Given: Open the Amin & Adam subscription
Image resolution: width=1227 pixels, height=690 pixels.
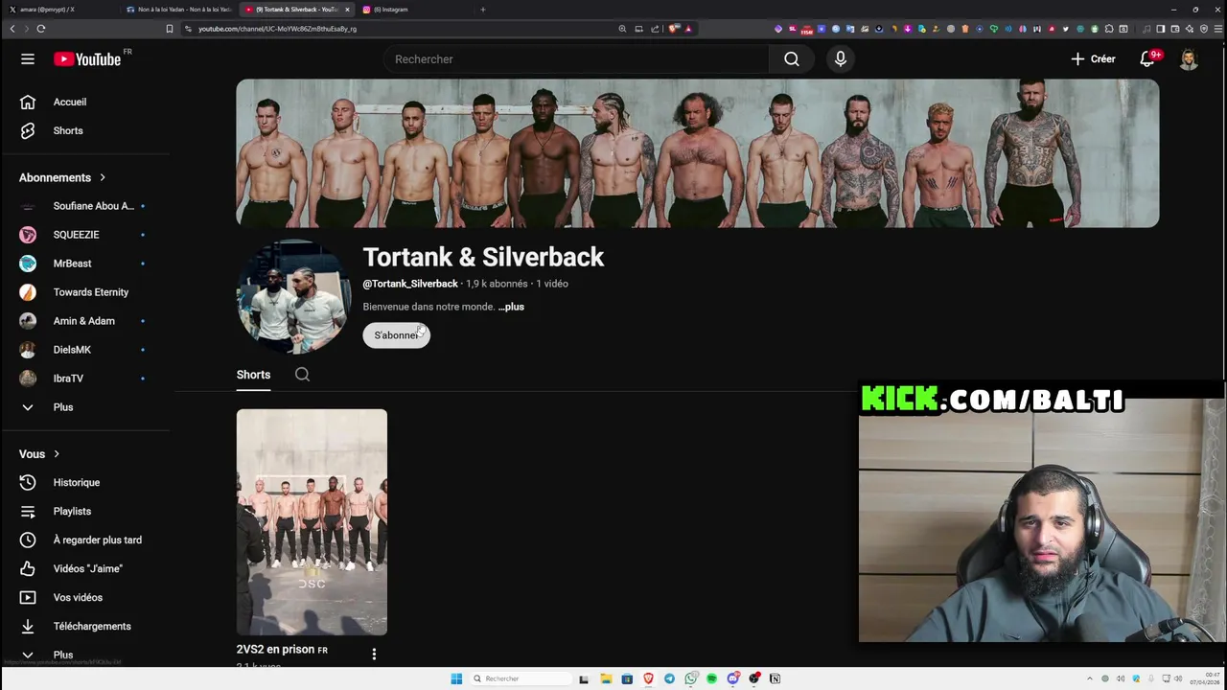Looking at the screenshot, I should (x=85, y=321).
